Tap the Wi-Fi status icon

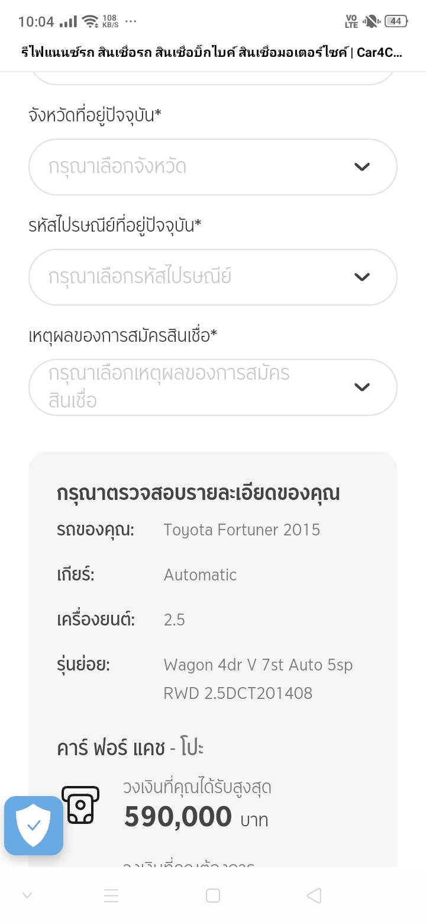[x=90, y=22]
